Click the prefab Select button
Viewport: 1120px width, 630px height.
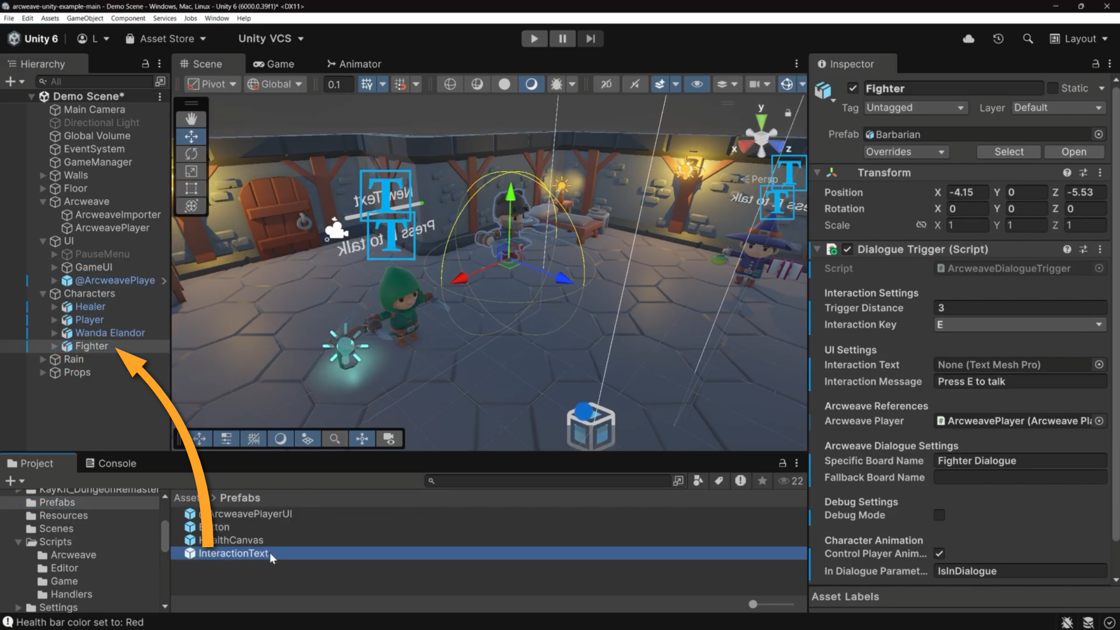[1009, 152]
